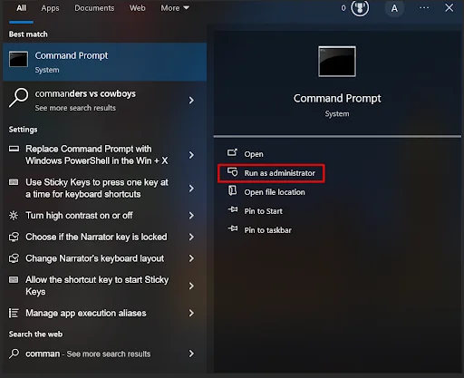The image size is (464, 378).
Task: Click the icon beside Replace Command Prompt setting
Action: [x=14, y=149]
